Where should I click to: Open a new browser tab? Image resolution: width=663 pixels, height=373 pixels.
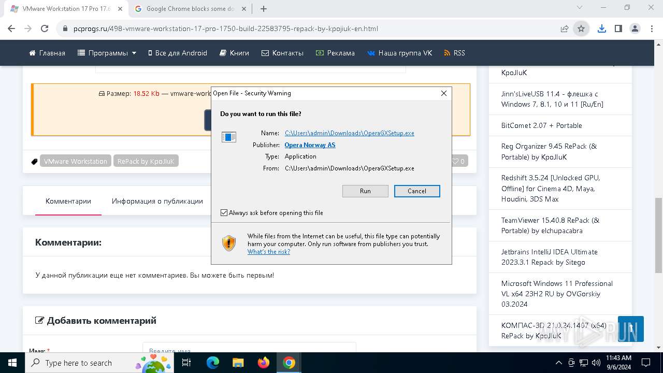click(x=264, y=9)
